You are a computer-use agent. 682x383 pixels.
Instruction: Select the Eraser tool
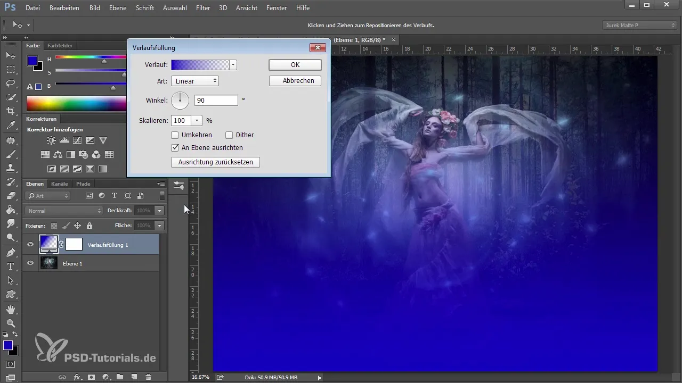[x=10, y=196]
